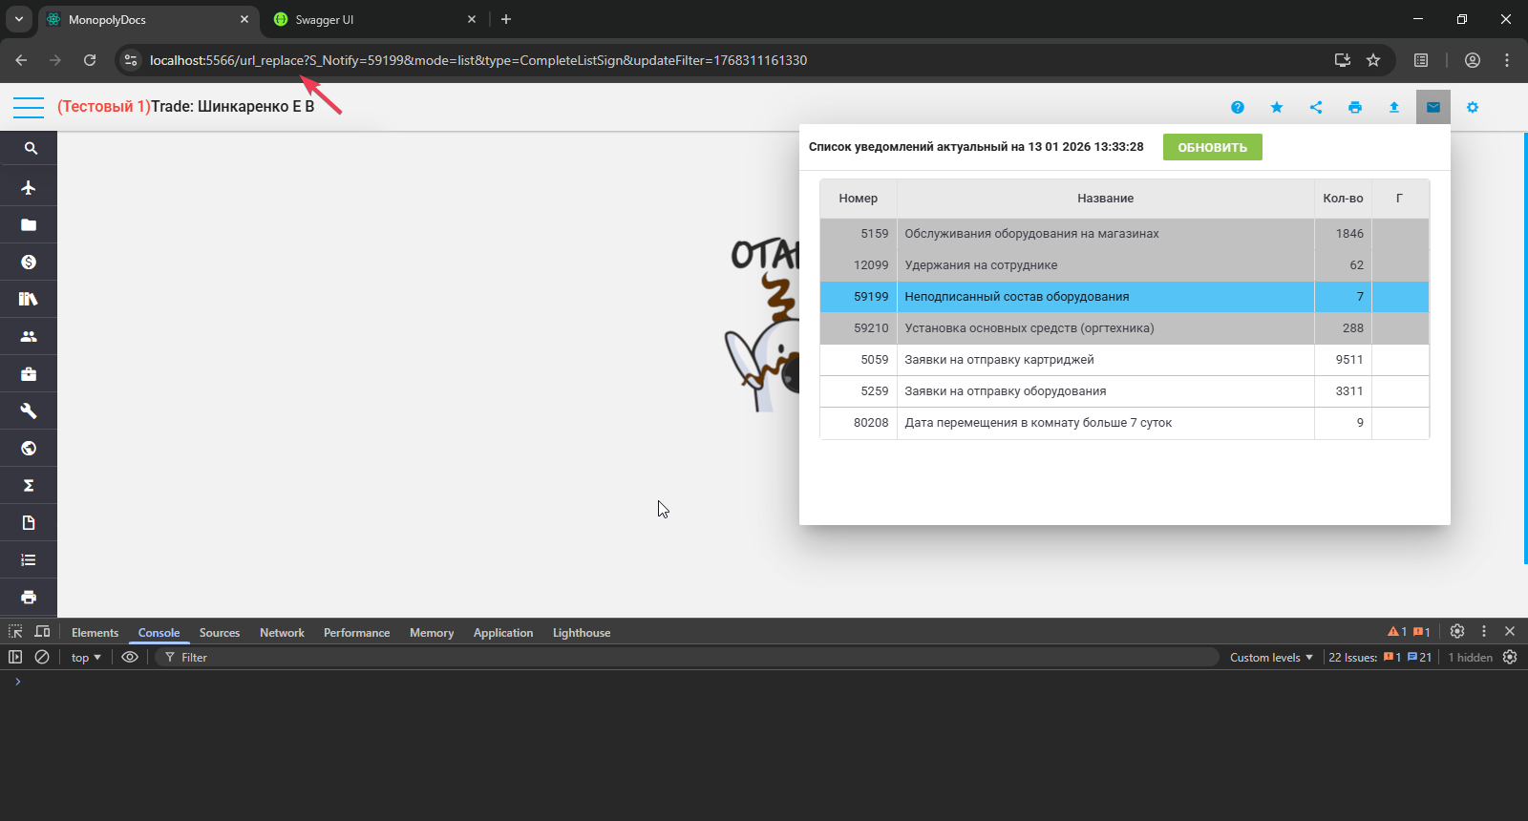1528x821 pixels.
Task: Click the ОБНОВИТЬ refresh button
Action: pyautogui.click(x=1212, y=147)
